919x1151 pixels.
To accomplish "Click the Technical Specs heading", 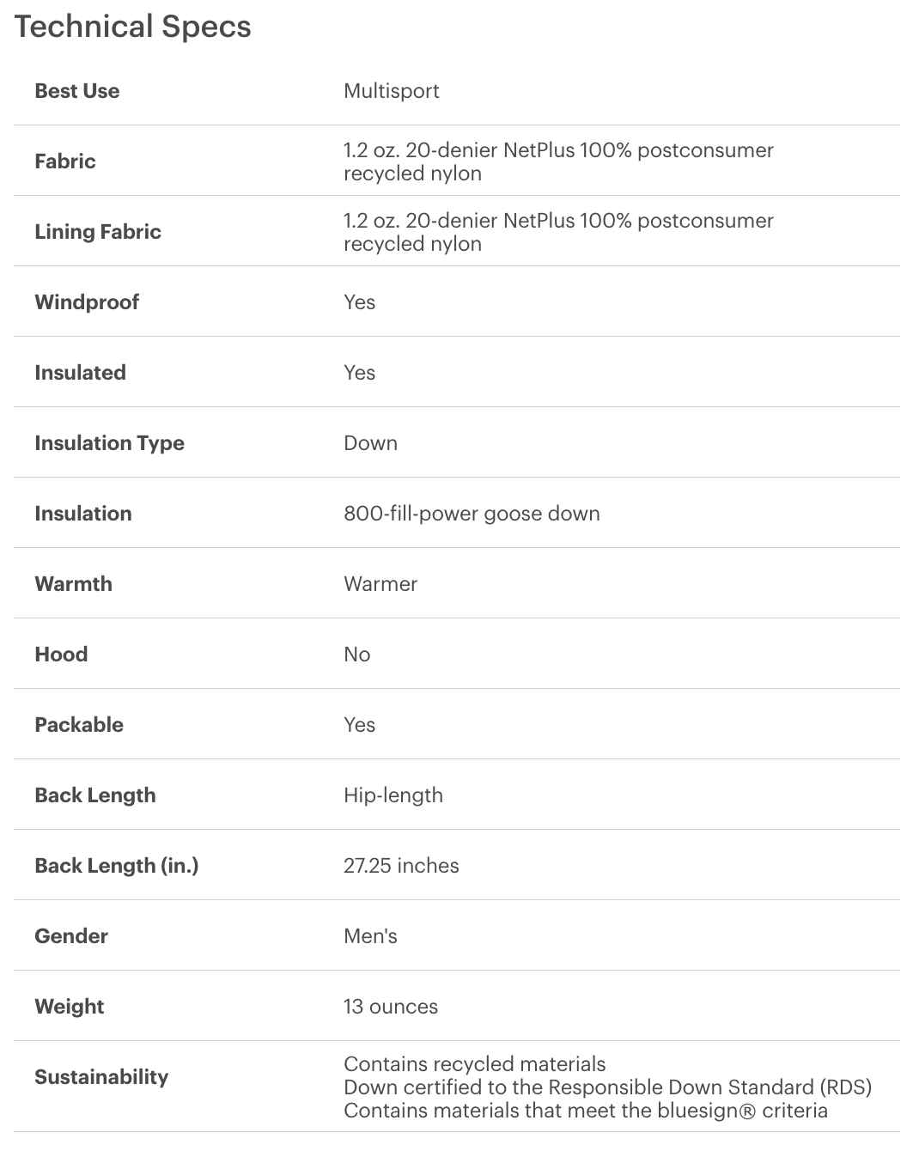I will pyautogui.click(x=132, y=27).
